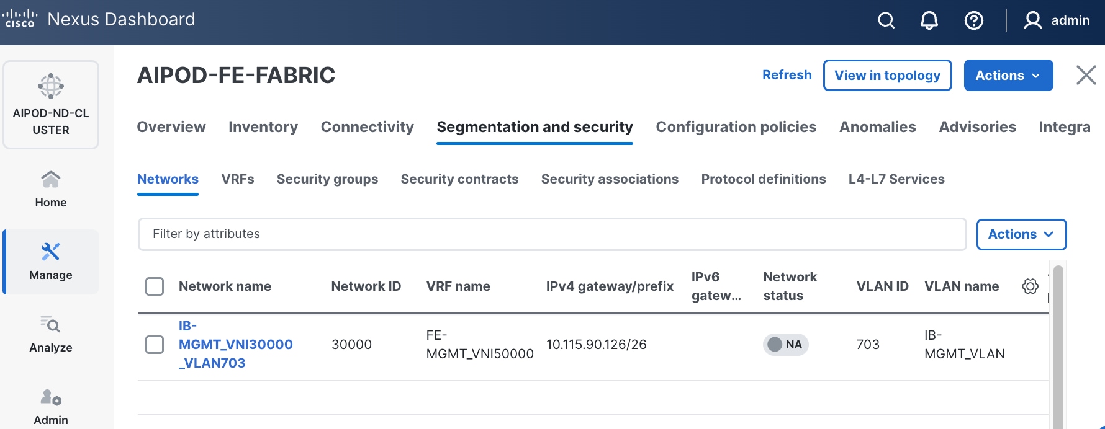The height and width of the screenshot is (429, 1105).
Task: Expand the blue fabric Actions dropdown
Action: (1008, 76)
